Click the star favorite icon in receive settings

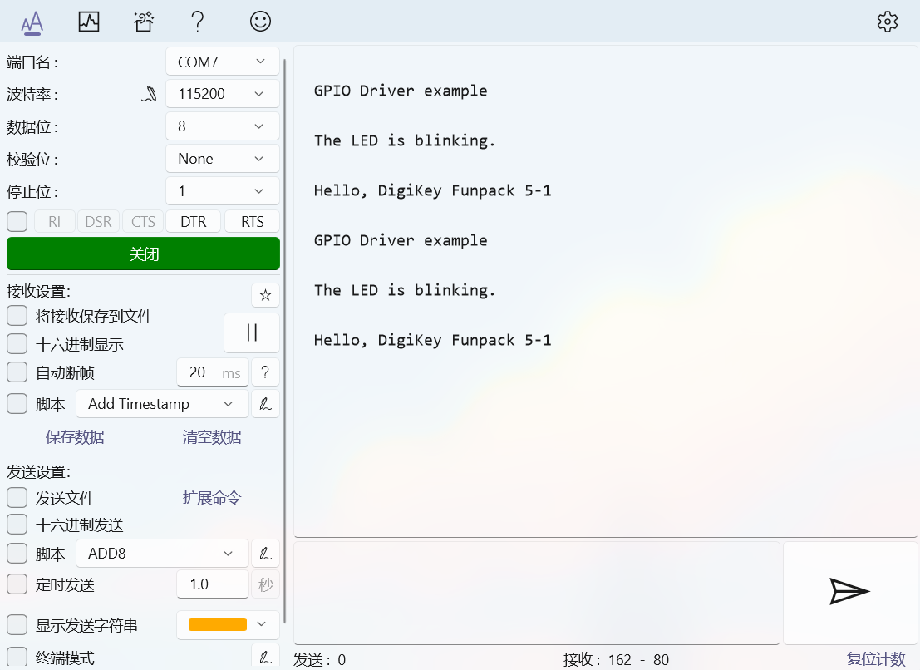[265, 295]
